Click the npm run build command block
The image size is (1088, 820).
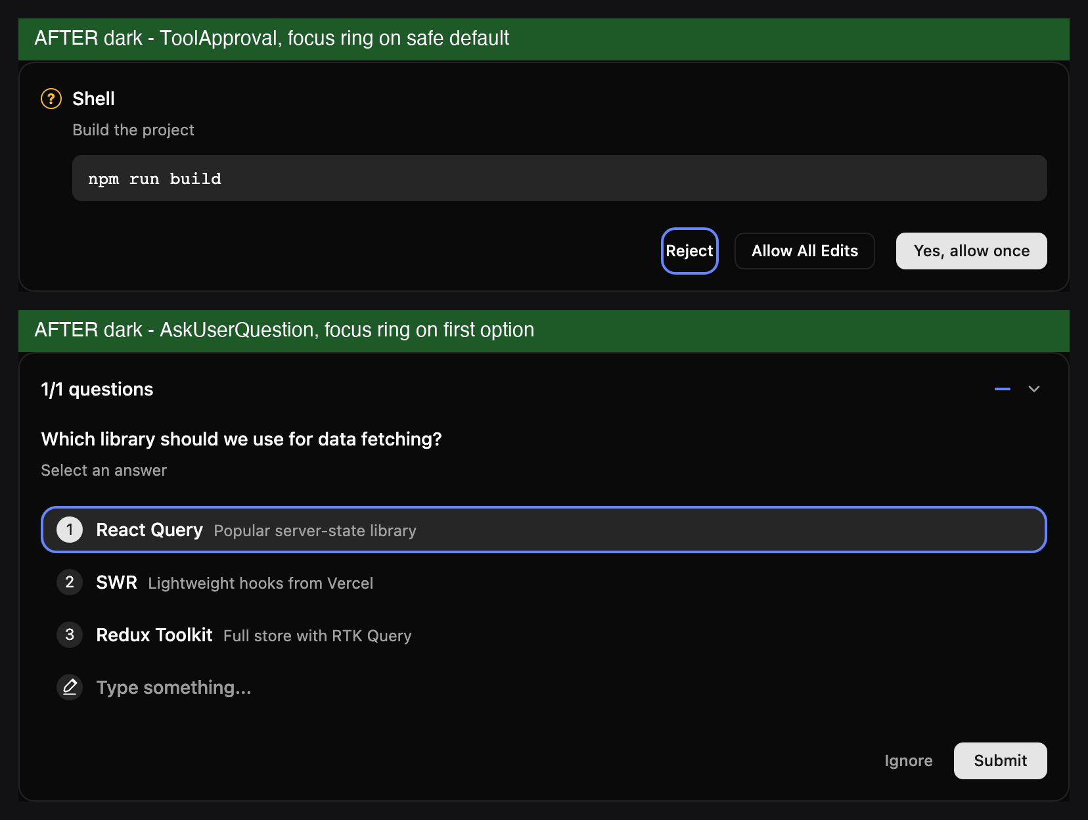[560, 178]
